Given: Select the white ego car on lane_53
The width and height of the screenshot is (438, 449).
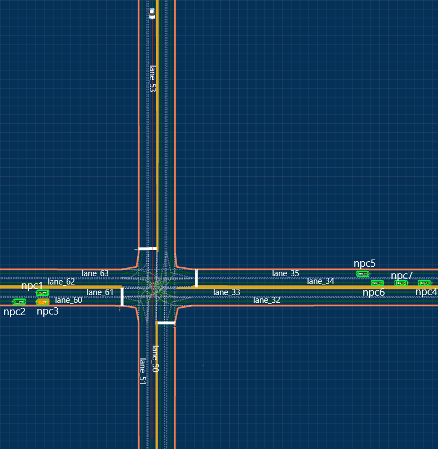Looking at the screenshot, I should [x=152, y=13].
